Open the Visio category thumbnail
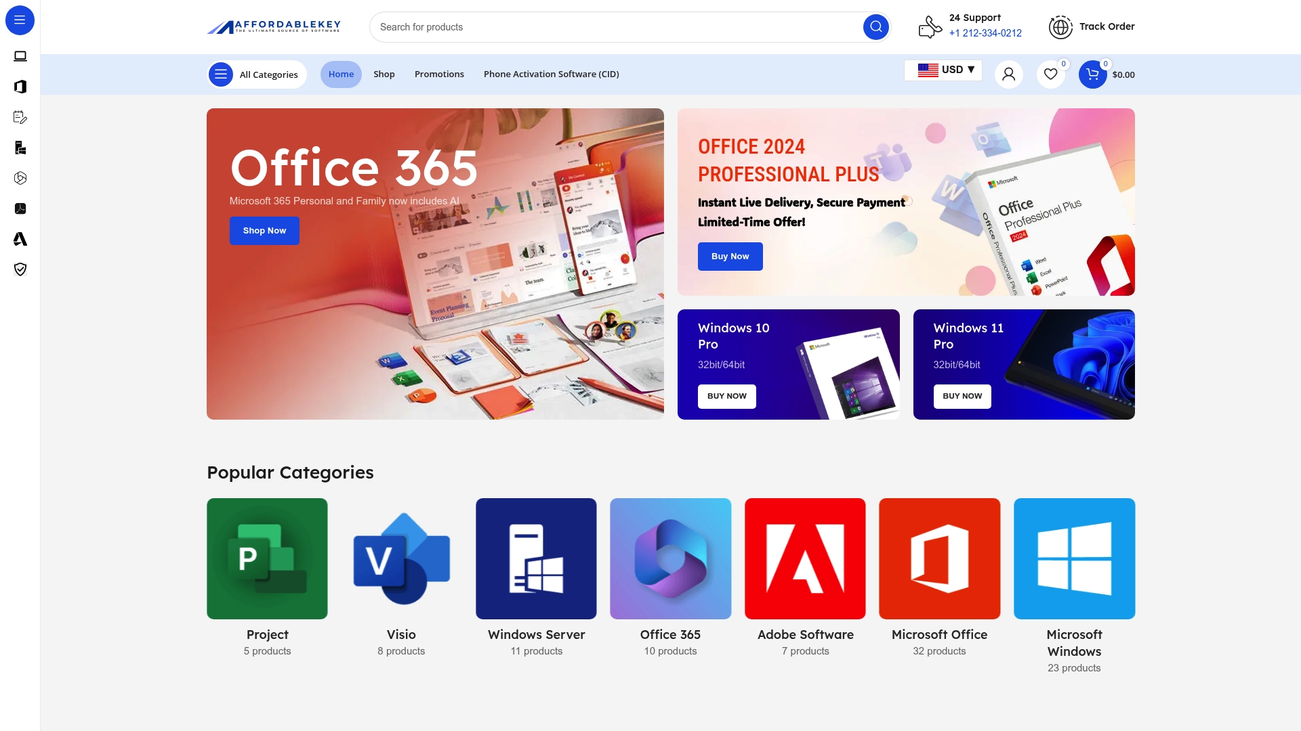This screenshot has width=1301, height=731. pyautogui.click(x=401, y=559)
